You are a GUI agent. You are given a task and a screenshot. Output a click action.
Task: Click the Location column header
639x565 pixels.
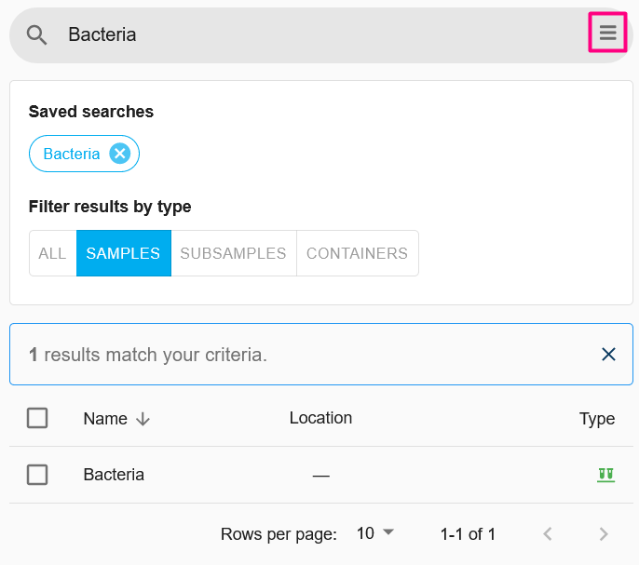point(320,418)
